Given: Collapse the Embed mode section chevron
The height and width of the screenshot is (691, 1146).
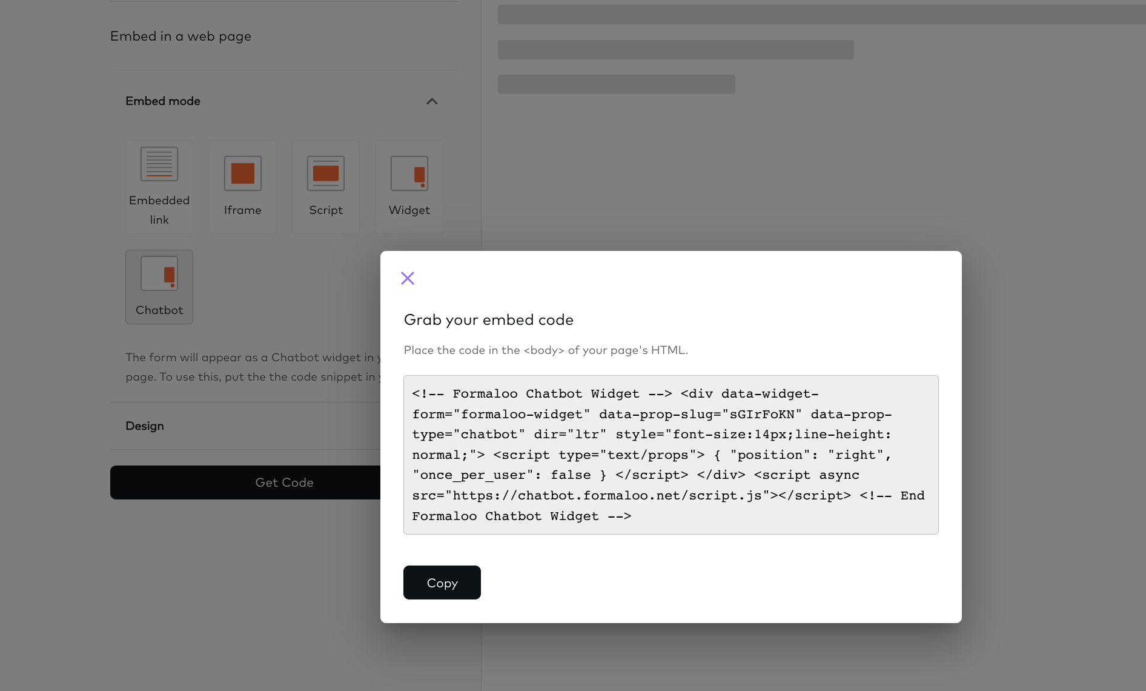Looking at the screenshot, I should (x=432, y=101).
